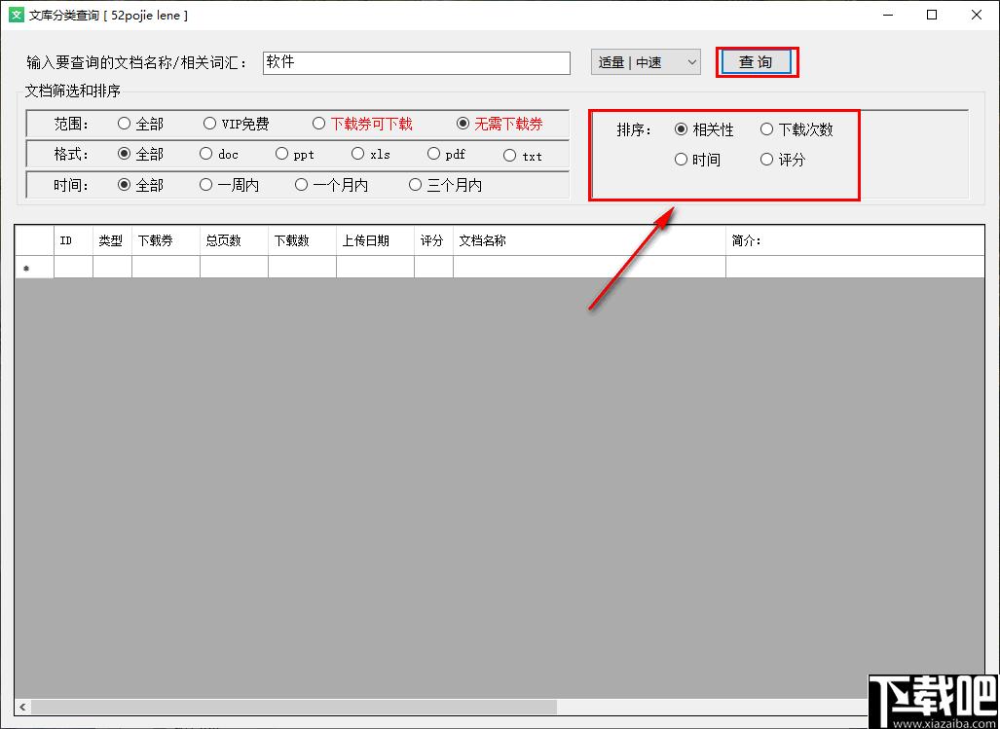
Task: Sort results by 下载次数
Action: tap(797, 129)
